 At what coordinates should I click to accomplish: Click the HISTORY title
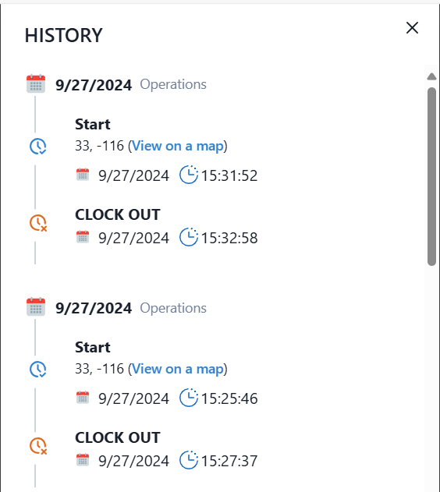tap(64, 35)
